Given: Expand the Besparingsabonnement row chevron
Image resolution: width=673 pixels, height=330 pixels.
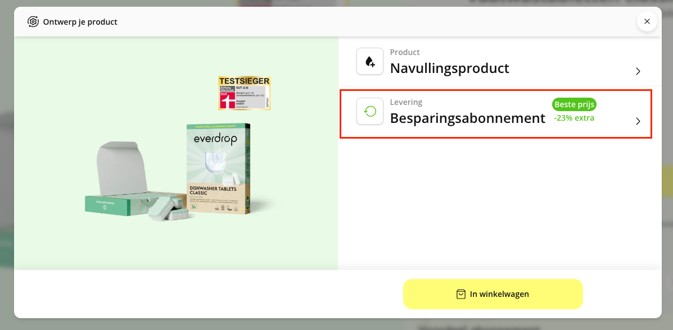Looking at the screenshot, I should point(638,121).
